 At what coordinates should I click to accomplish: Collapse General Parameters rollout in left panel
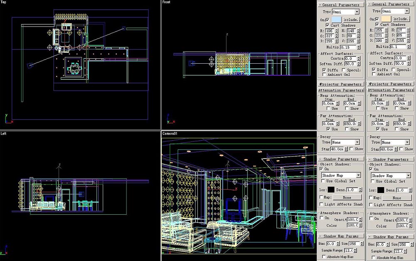pyautogui.click(x=341, y=5)
